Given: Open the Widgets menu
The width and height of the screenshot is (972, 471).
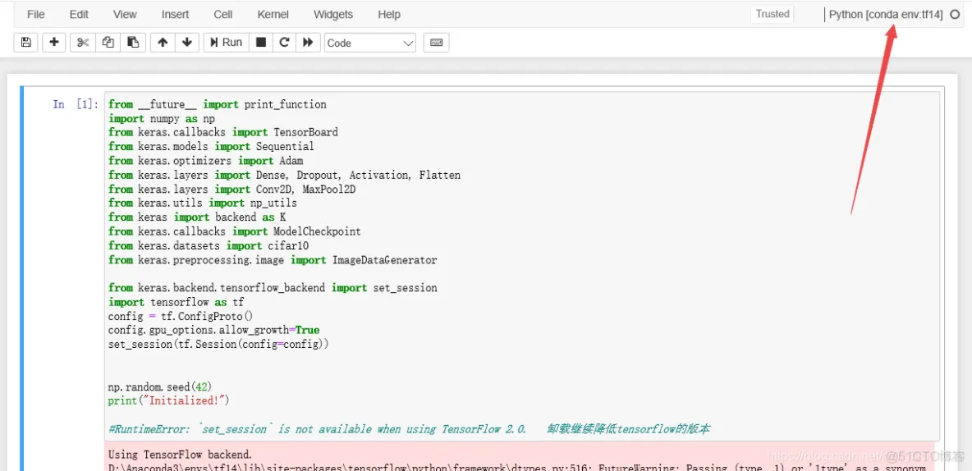Looking at the screenshot, I should click(x=332, y=14).
